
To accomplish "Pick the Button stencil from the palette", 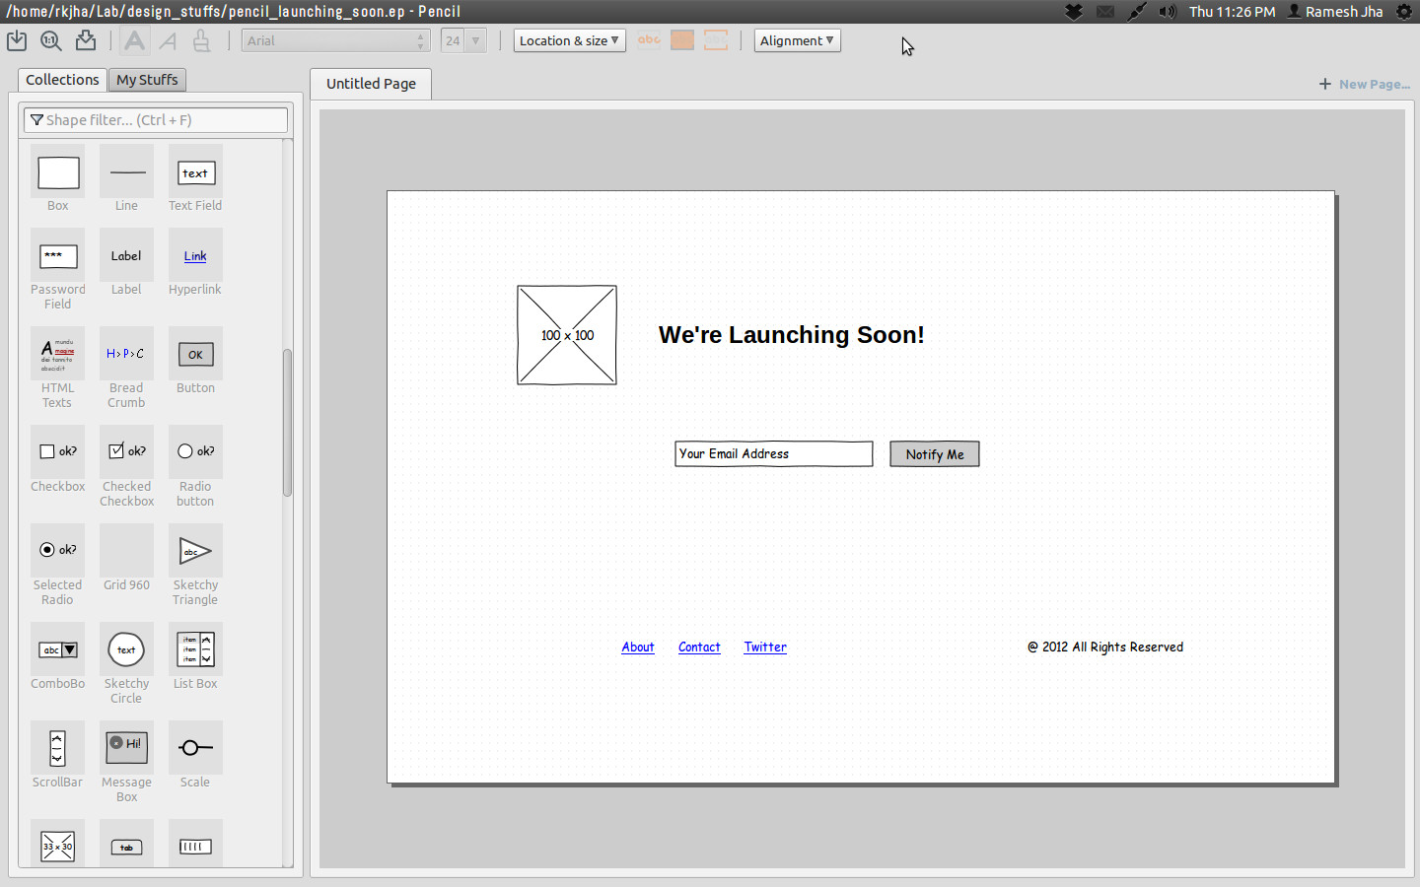I will tap(195, 354).
